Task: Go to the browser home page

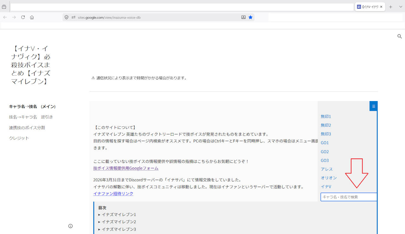Action: coord(32,17)
